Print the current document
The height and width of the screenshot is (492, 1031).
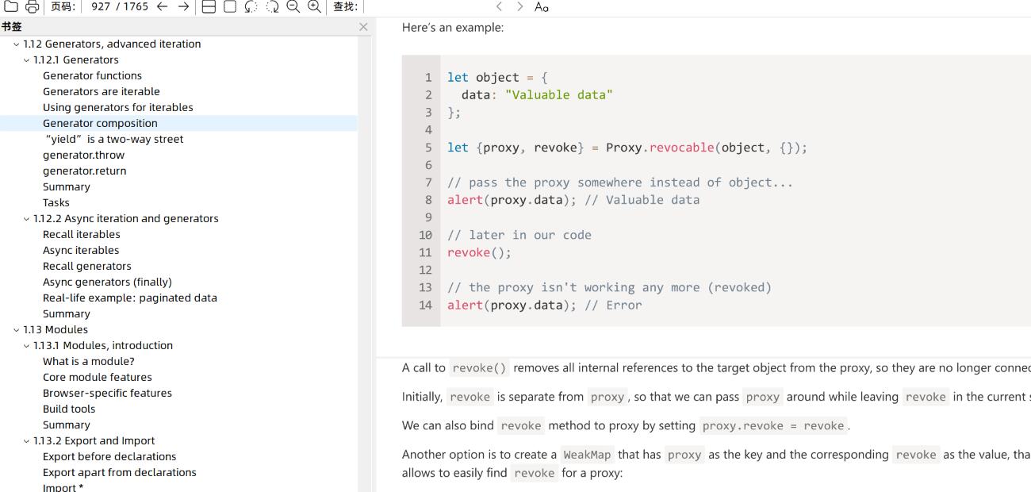[33, 7]
